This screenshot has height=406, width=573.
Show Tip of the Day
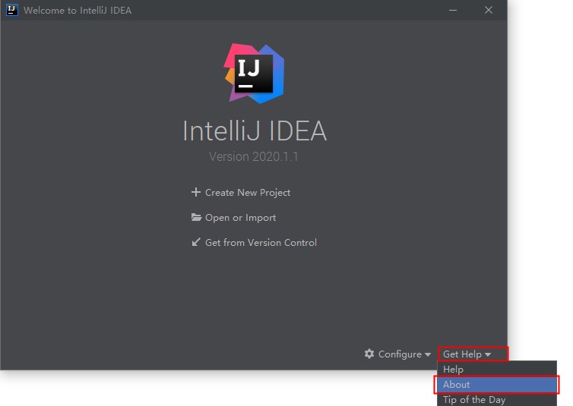[x=474, y=400]
